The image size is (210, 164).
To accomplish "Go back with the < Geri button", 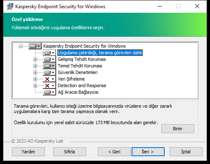I will (x=114, y=152).
